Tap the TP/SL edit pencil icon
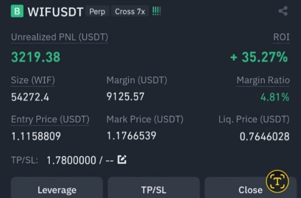 tap(122, 159)
